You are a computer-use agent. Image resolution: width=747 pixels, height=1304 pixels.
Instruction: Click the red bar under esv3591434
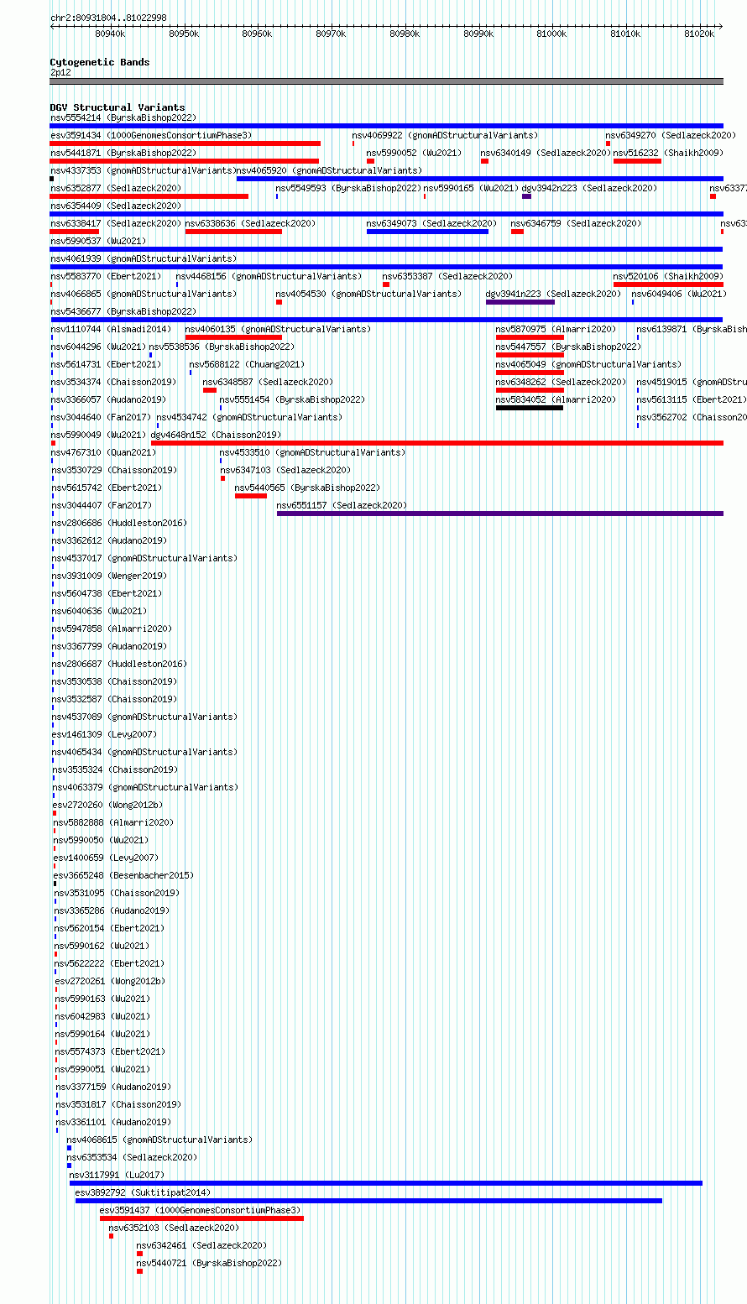(185, 143)
